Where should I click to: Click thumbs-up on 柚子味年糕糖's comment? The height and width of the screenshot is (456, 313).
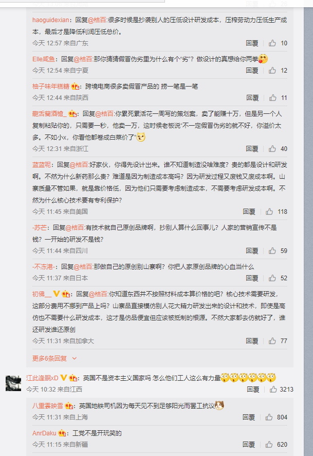coord(273,98)
